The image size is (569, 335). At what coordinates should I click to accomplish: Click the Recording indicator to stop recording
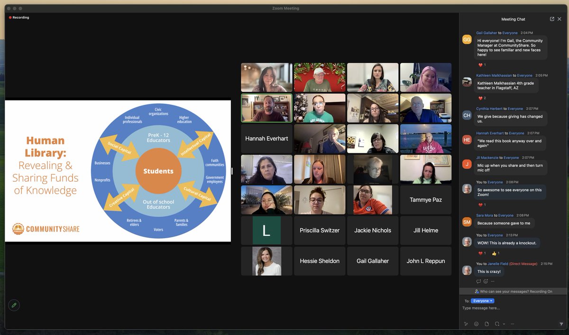pos(18,18)
